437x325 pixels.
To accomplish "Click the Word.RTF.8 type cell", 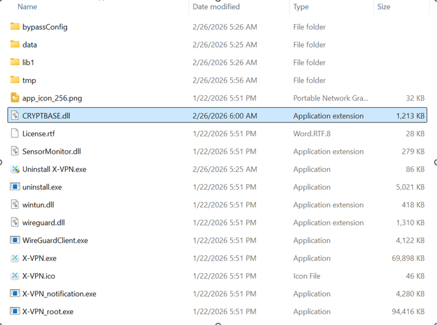I will point(312,134).
